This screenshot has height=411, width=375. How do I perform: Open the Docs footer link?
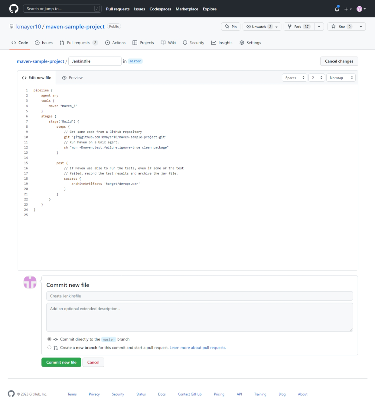tap(162, 394)
